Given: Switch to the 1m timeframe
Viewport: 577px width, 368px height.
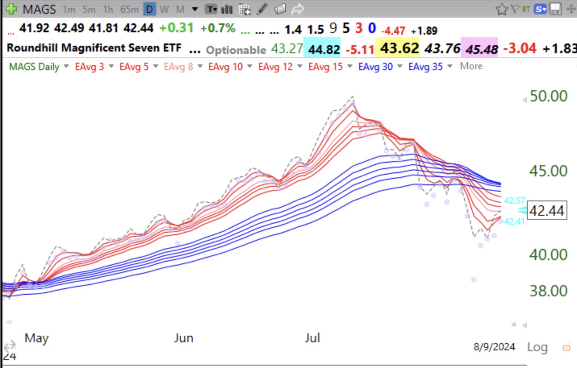Looking at the screenshot, I should click(x=69, y=9).
